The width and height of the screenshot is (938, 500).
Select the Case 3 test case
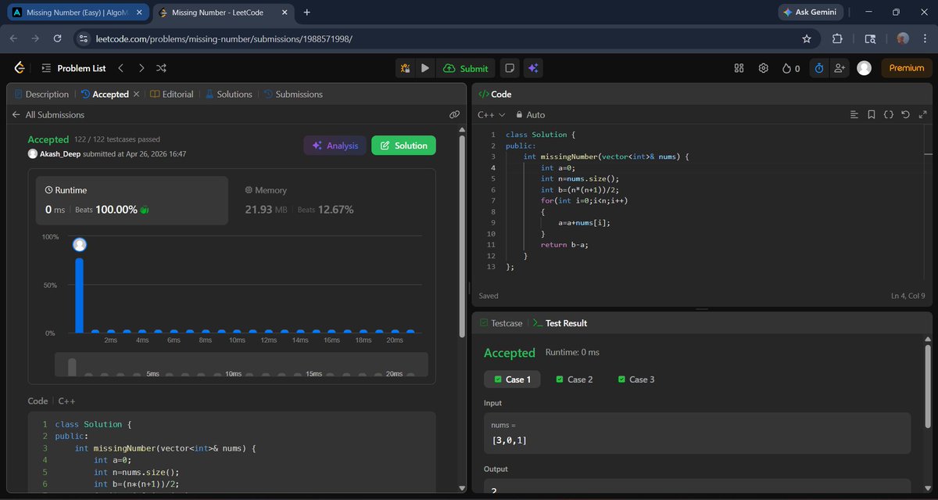coord(636,379)
